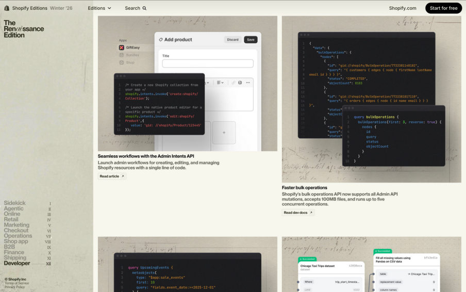Click the Start for free button

[x=443, y=8]
